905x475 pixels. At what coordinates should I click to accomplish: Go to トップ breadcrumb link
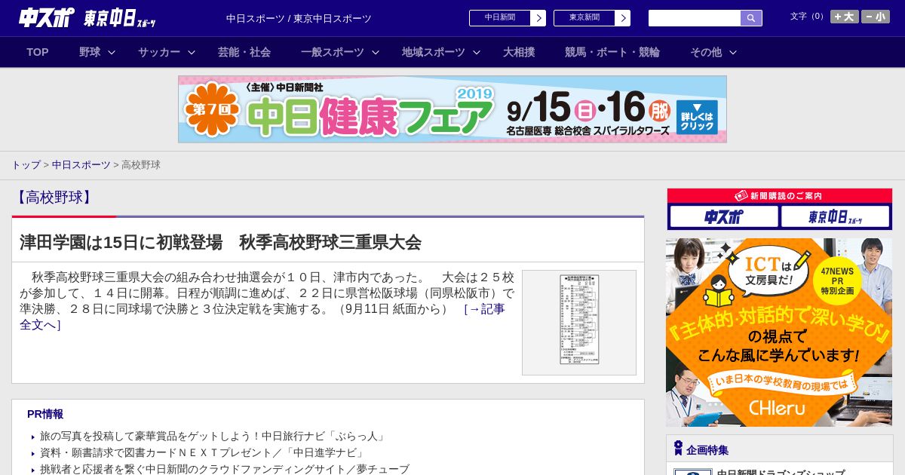tap(26, 164)
